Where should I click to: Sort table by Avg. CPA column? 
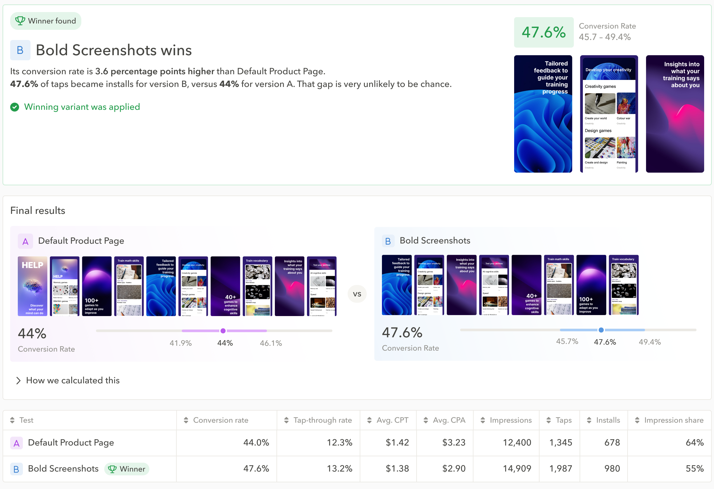click(x=426, y=420)
